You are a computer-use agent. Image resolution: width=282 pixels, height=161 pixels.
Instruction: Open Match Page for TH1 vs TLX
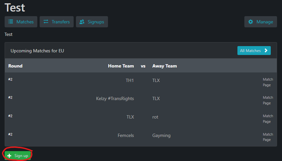click(267, 82)
